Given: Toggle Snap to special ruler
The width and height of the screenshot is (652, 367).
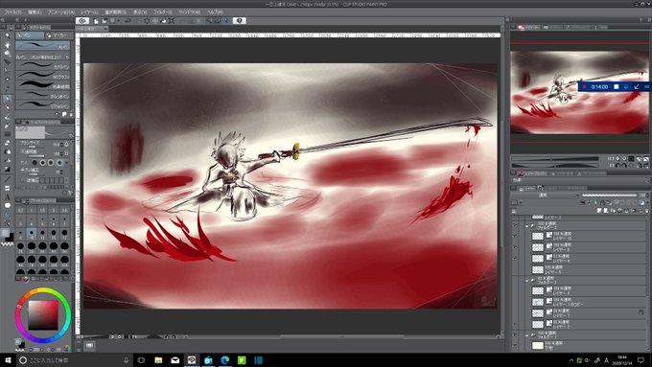Looking at the screenshot, I should [x=217, y=21].
